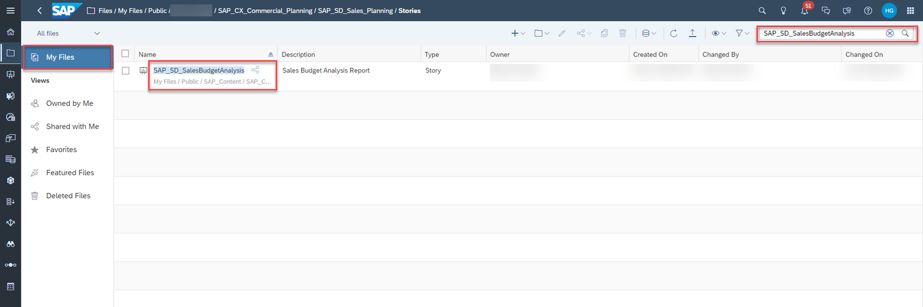The image size is (923, 307).
Task: Tick checkbox for SAP_SD_SalesBudgetAnalysis row
Action: click(x=125, y=71)
